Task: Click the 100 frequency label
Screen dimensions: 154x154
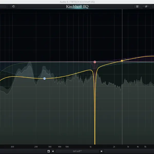Action: click(x=12, y=147)
